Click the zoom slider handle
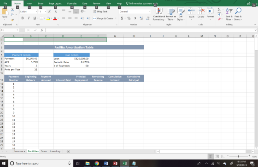258x167 pixels. pyautogui.click(x=239, y=156)
